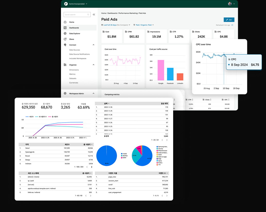The width and height of the screenshot is (266, 212).
Task: Click the blue Facebook bar in the chart
Action: 170,74
